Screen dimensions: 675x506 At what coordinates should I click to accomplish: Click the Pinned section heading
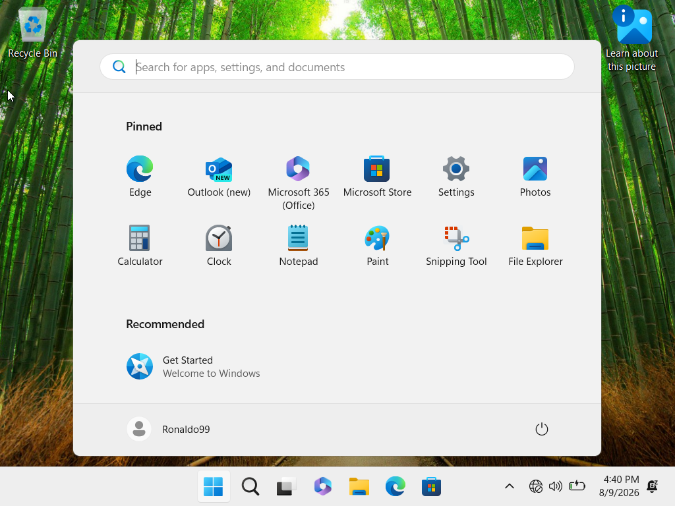click(x=144, y=126)
